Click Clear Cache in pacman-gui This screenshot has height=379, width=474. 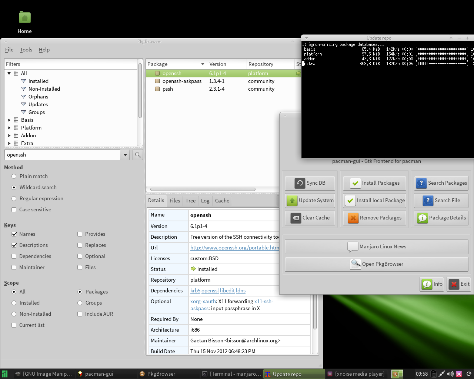coord(310,218)
